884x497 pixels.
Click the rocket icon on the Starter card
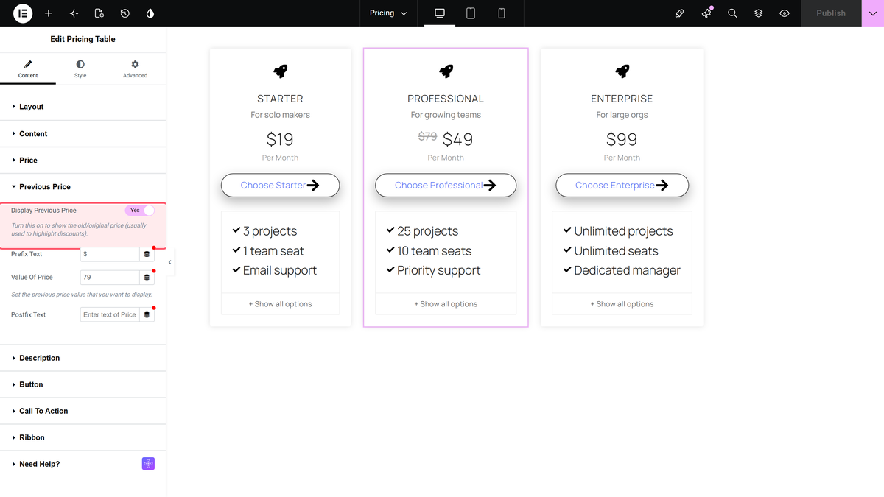click(x=280, y=71)
